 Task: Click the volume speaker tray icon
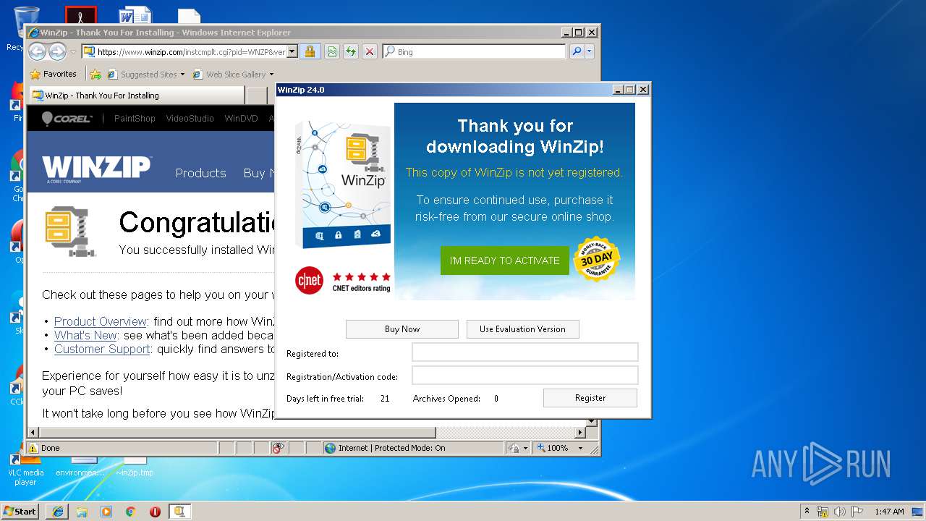coord(839,512)
